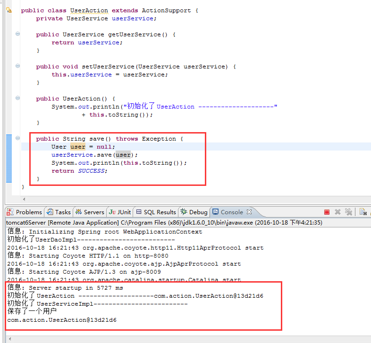Screen dimensions: 371x343
Task: Select the Console tab
Action: (228, 212)
